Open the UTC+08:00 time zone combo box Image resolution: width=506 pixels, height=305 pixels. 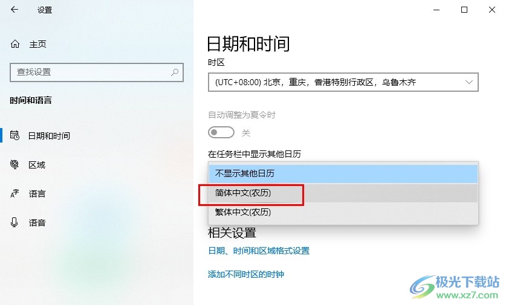coord(343,82)
